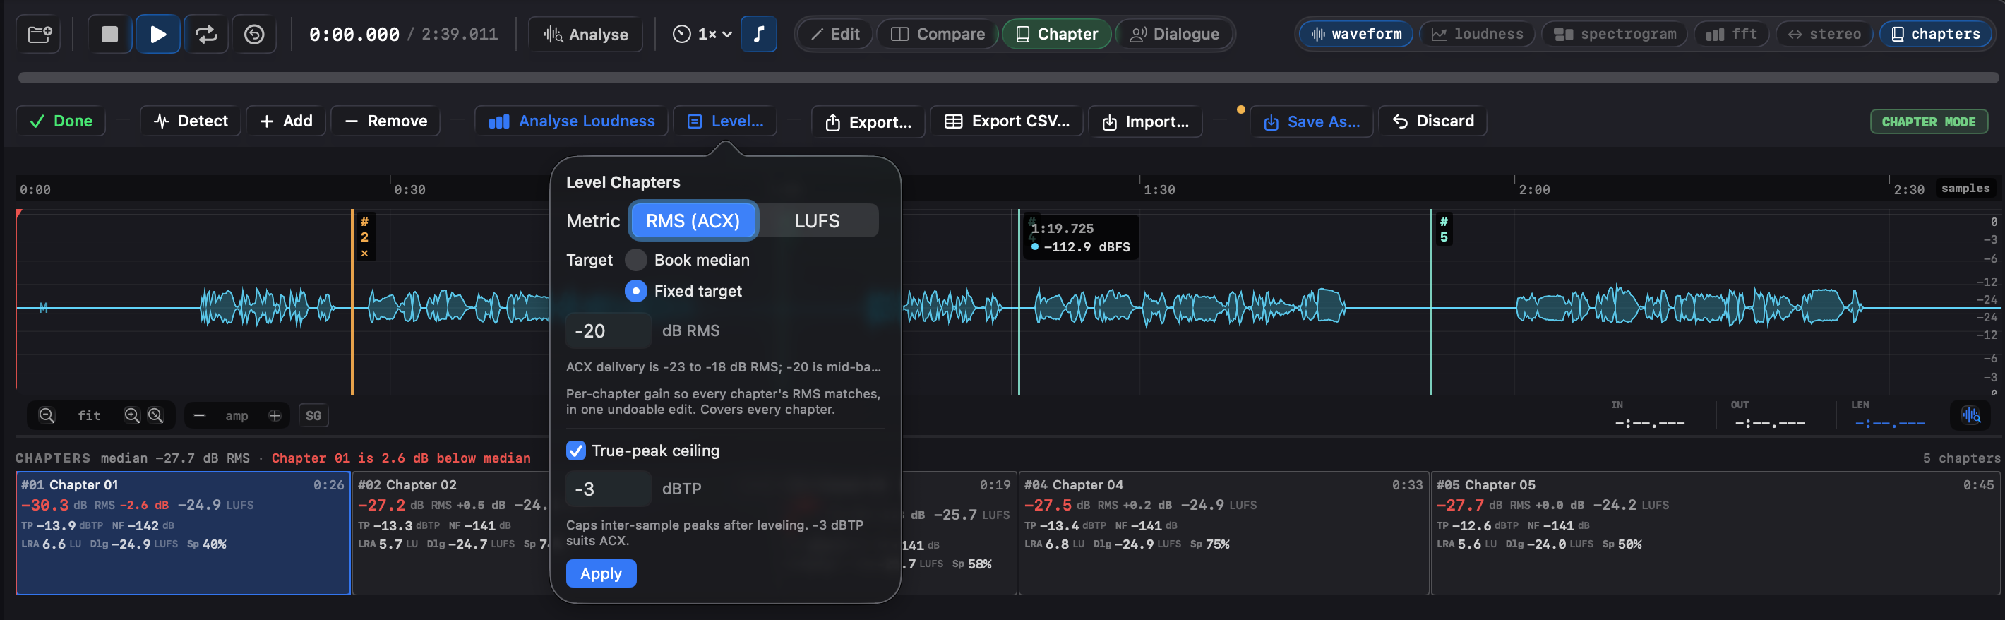This screenshot has width=2005, height=620.
Task: Choose Book median target
Action: [688, 260]
